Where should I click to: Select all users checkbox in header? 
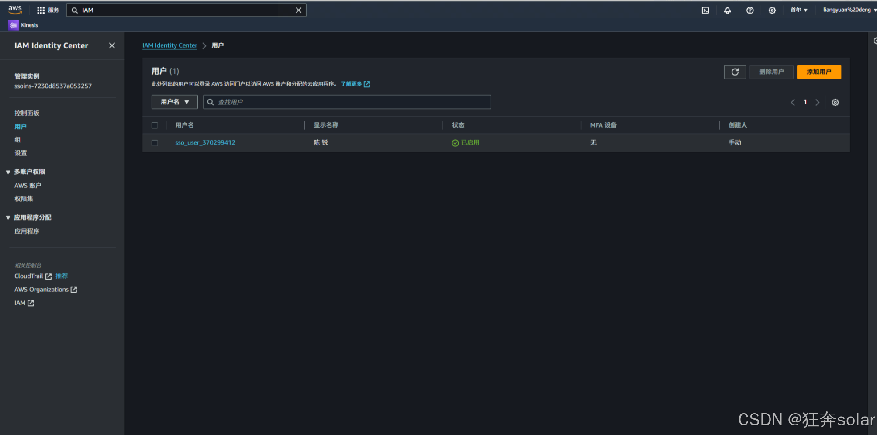(x=155, y=125)
